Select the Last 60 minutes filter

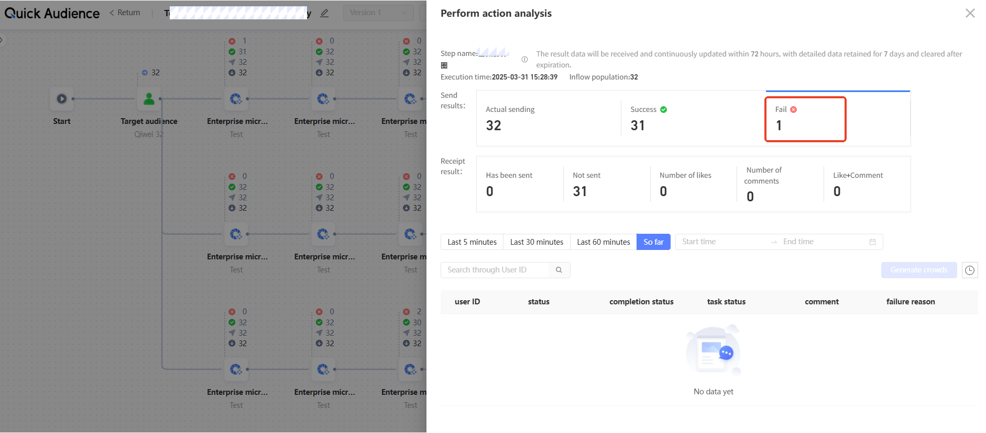tap(603, 242)
